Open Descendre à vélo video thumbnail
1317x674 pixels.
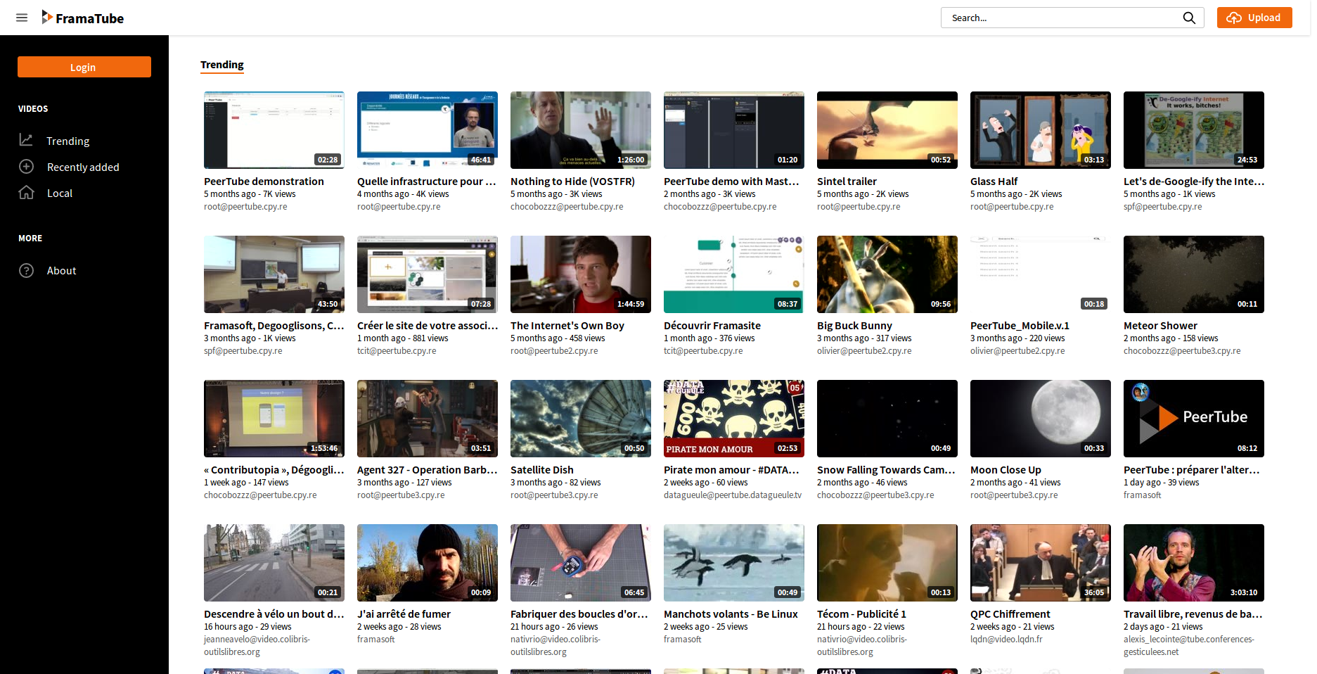274,563
